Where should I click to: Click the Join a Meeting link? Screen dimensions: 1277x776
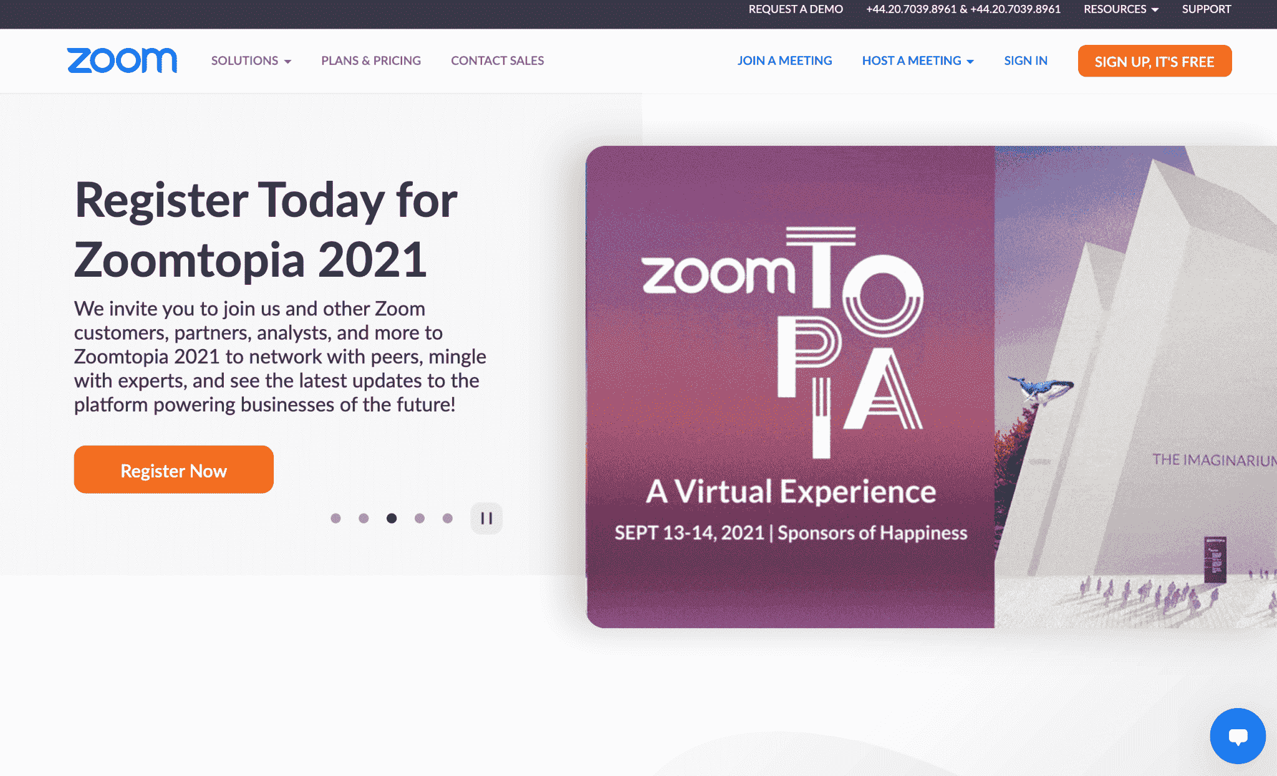[784, 60]
